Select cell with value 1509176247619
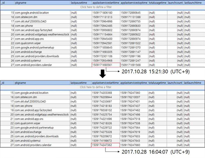 (x=134, y=132)
